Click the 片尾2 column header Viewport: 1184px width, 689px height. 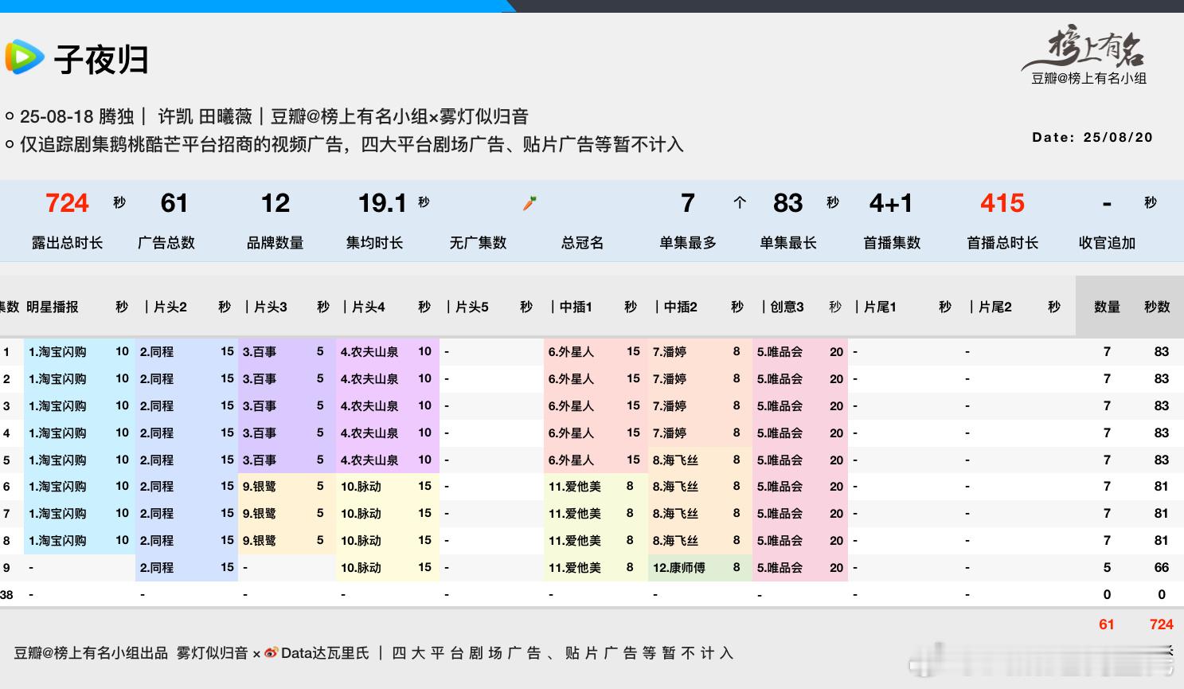click(995, 307)
